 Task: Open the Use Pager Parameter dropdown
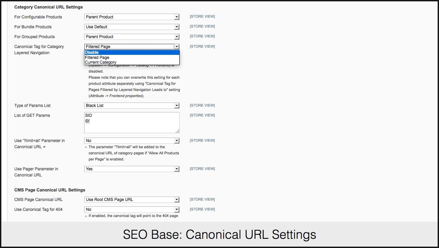click(132, 169)
